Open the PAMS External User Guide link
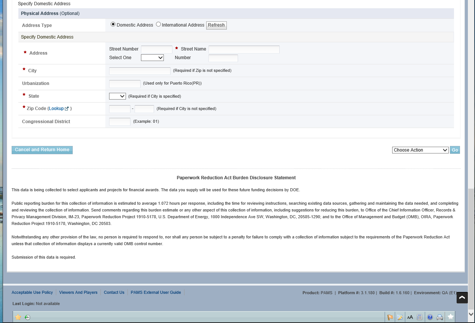Screen dimensions: 475x323 [x=156, y=292]
